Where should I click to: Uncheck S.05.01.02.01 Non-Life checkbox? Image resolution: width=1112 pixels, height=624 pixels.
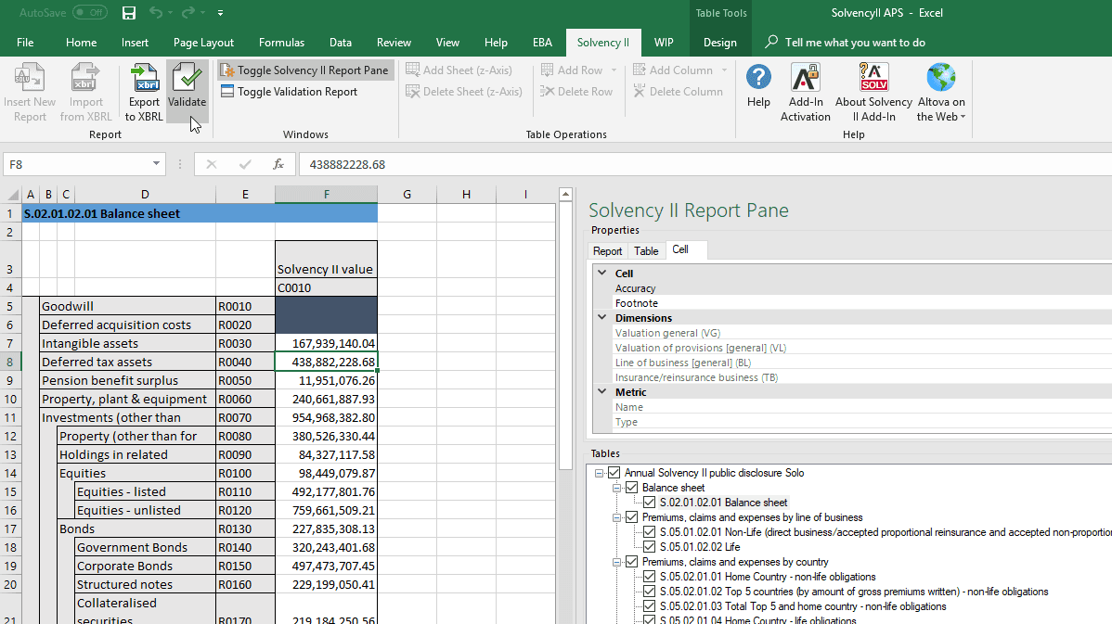[x=650, y=532]
